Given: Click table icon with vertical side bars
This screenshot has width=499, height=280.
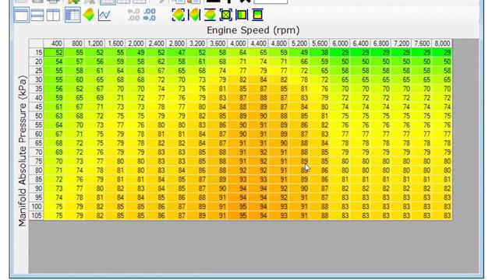Looking at the screenshot, I should pyautogui.click(x=242, y=15).
